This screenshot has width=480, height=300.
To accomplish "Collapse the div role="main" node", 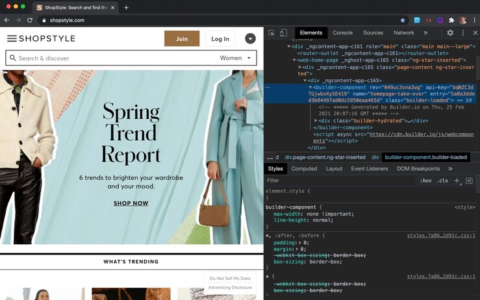I will (x=288, y=47).
